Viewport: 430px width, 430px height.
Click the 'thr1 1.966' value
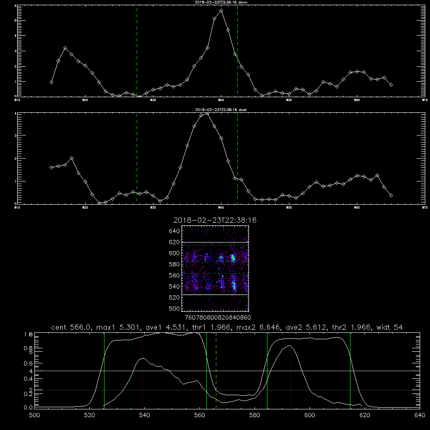(x=213, y=327)
